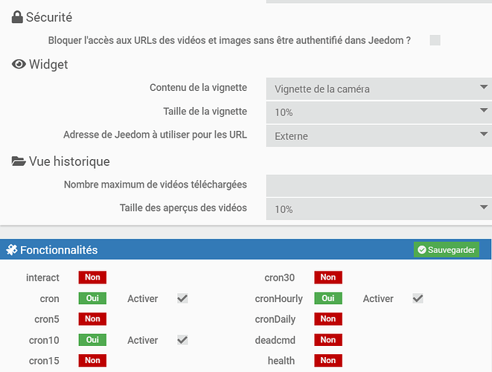492x372 pixels.
Task: Click the Vue historique folder icon
Action: point(19,161)
